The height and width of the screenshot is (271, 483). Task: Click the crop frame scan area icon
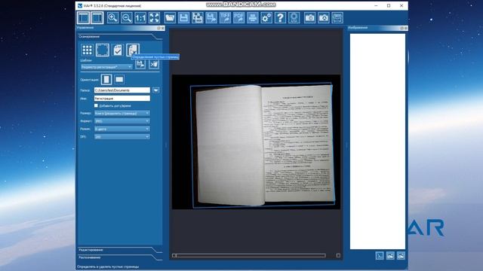click(103, 50)
